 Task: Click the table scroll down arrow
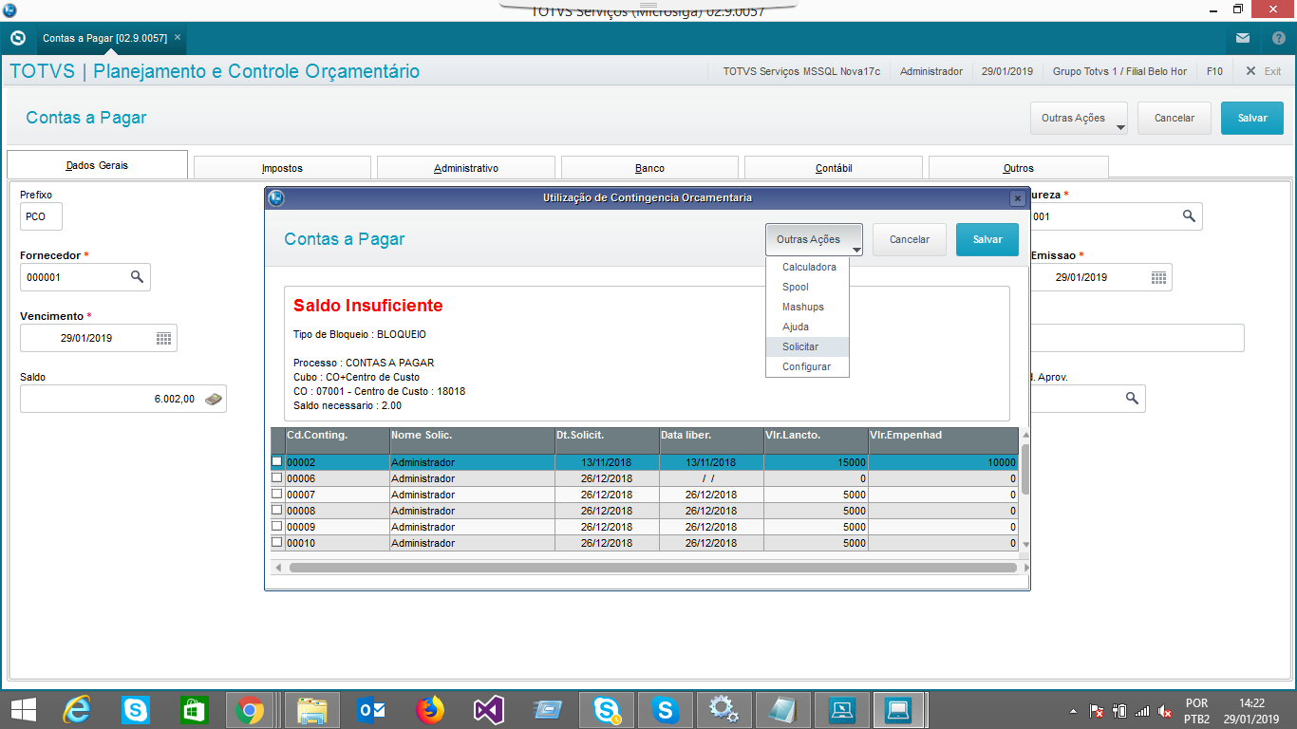coord(1025,545)
